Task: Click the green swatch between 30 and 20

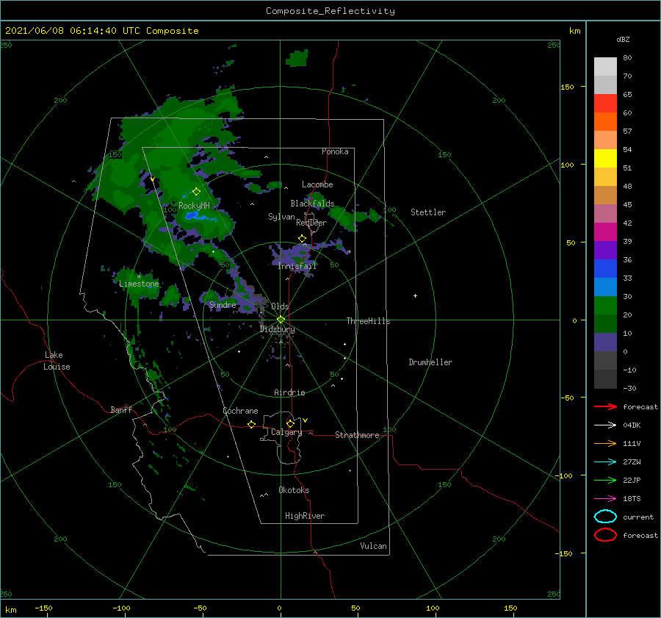Action: (x=605, y=305)
